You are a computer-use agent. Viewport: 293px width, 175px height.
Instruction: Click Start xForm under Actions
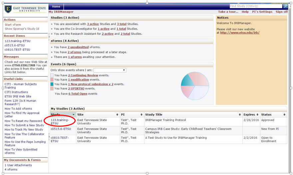coord(13,25)
